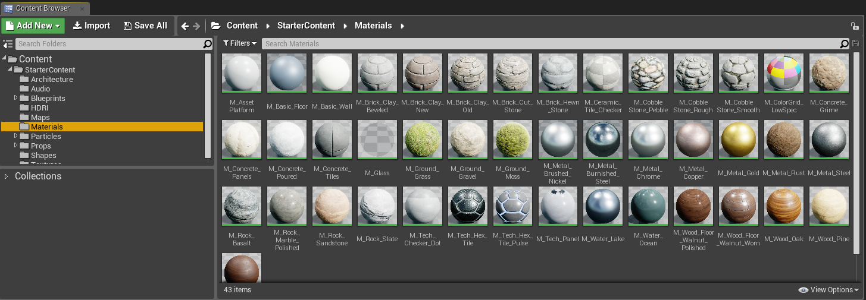Select M_Asset Platform material
The image size is (866, 300).
pyautogui.click(x=242, y=84)
